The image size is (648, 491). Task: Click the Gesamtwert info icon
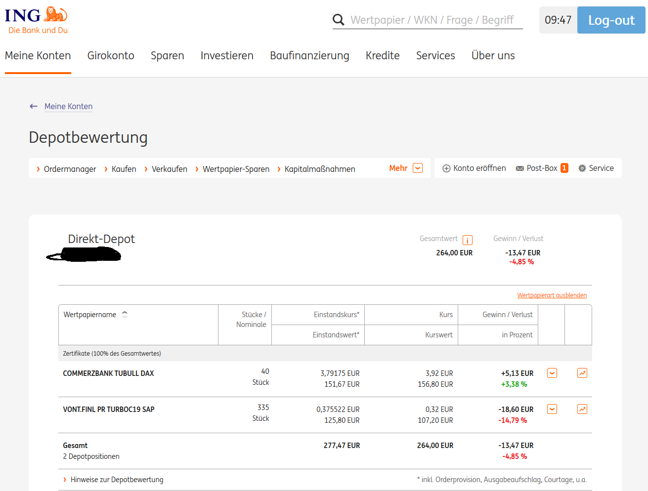[468, 240]
